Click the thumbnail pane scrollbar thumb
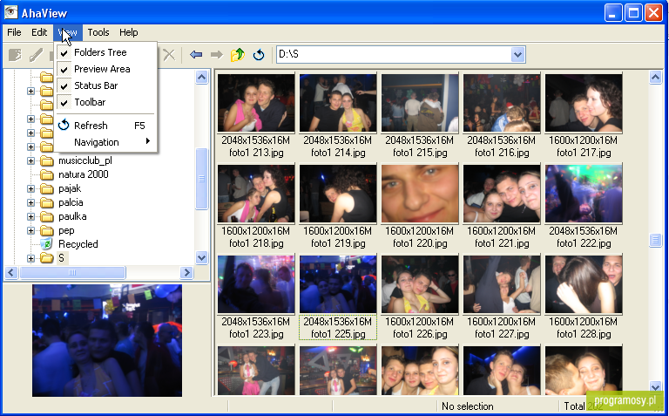 655,240
